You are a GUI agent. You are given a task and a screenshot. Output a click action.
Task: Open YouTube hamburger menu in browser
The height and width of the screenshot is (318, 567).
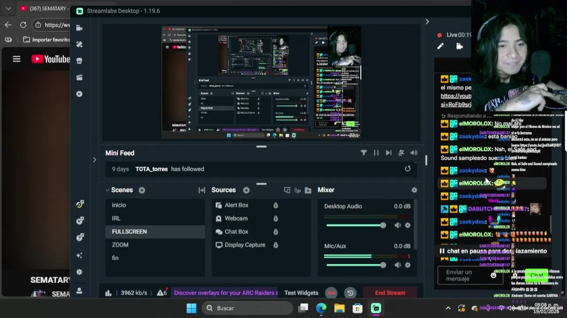coord(16,59)
